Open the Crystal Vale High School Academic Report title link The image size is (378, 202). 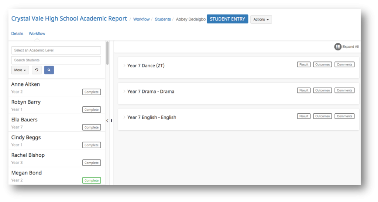click(69, 18)
